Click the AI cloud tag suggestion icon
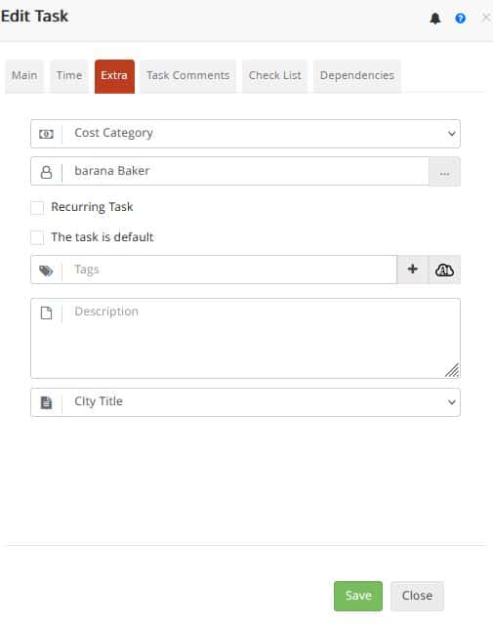Viewport: 493px width, 625px height. [x=444, y=271]
